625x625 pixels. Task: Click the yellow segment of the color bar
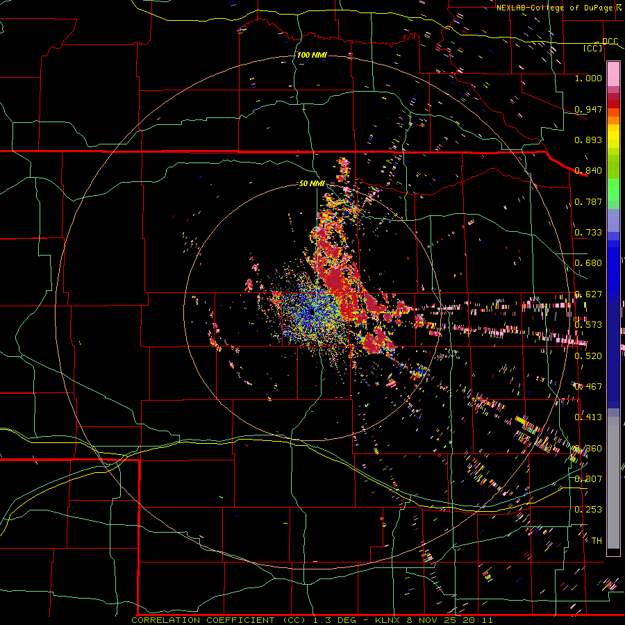point(613,137)
